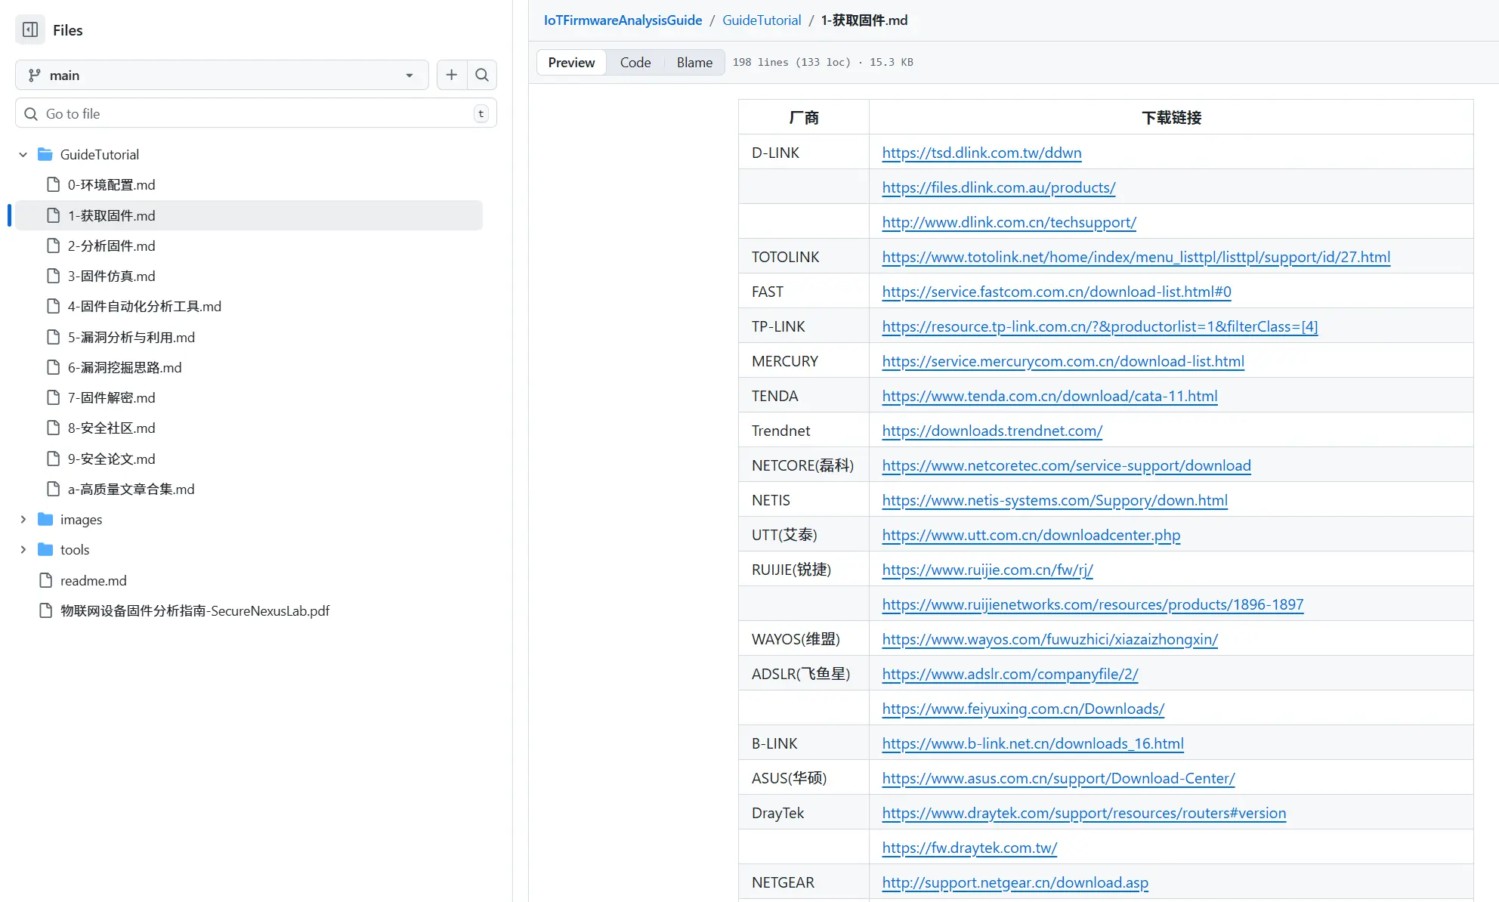1499x902 pixels.
Task: Open file 5-漏洞分析与利用.md
Action: click(131, 338)
